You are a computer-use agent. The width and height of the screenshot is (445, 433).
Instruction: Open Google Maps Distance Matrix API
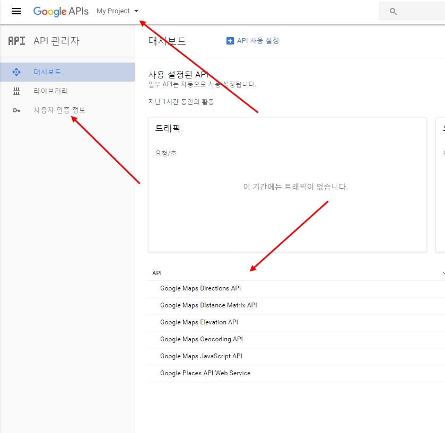click(208, 305)
